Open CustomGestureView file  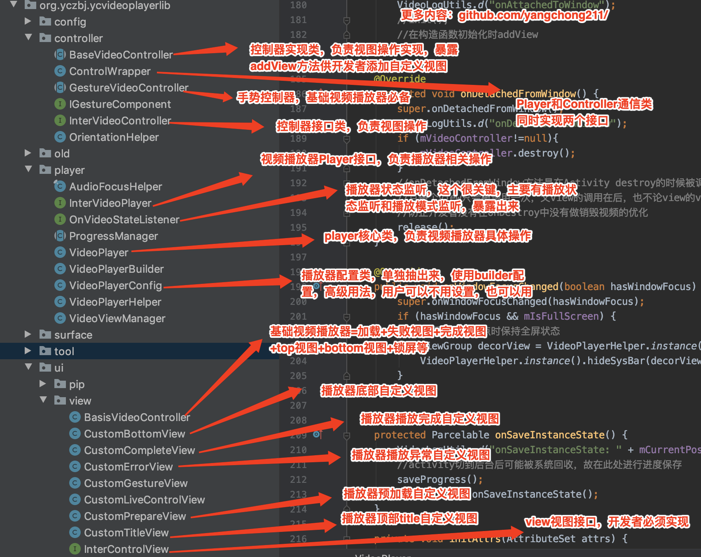coord(136,483)
